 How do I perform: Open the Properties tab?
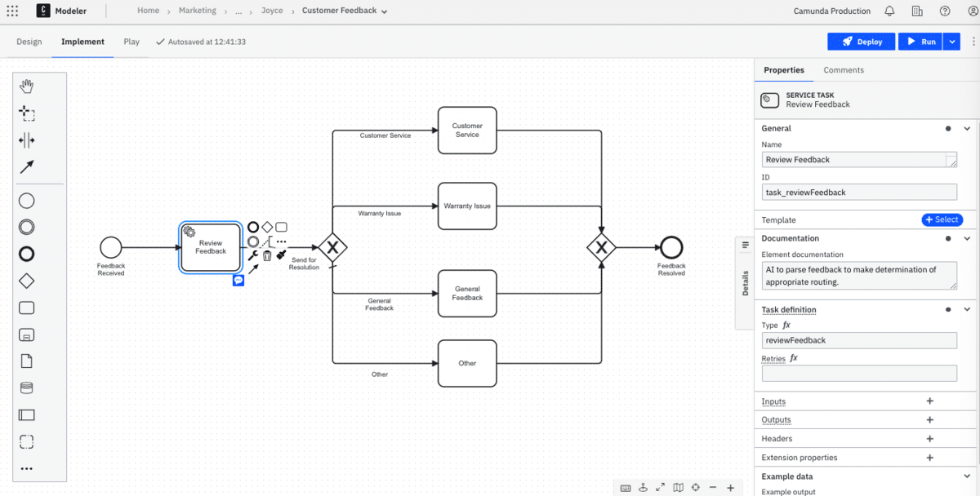pos(784,70)
